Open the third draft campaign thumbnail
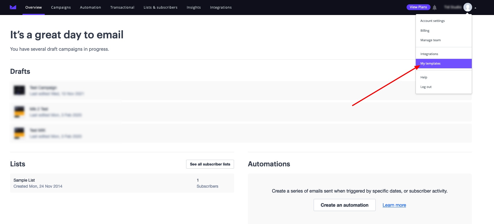 pyautogui.click(x=19, y=133)
